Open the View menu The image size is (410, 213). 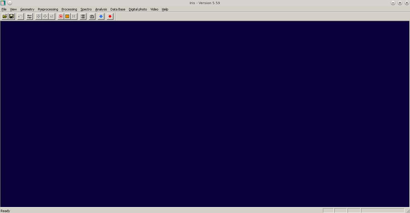click(13, 9)
